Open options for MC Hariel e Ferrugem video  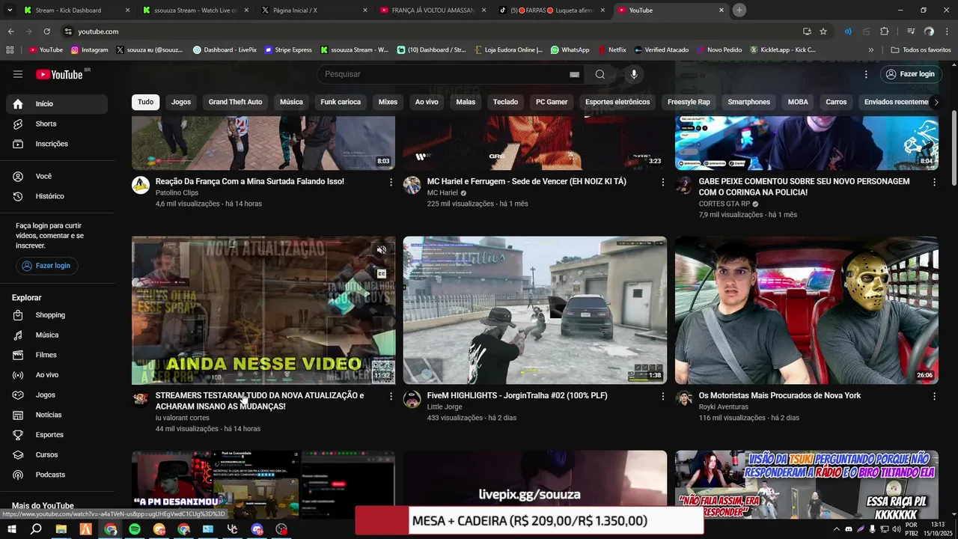[x=662, y=182]
